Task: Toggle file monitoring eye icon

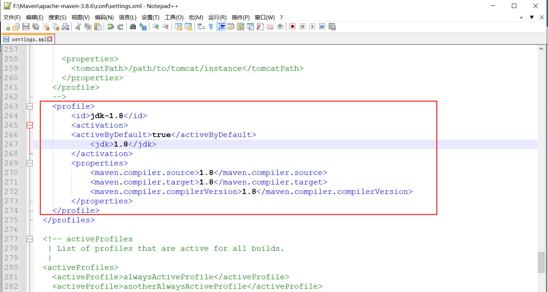Action: pos(280,27)
